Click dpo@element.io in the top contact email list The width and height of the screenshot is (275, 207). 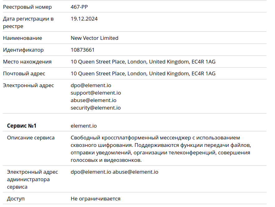91,85
